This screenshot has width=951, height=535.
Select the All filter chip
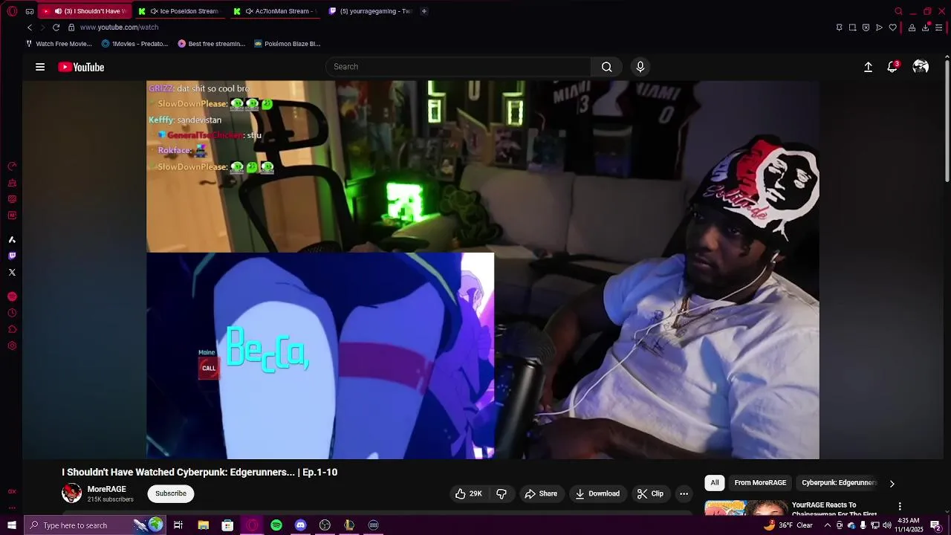715,483
